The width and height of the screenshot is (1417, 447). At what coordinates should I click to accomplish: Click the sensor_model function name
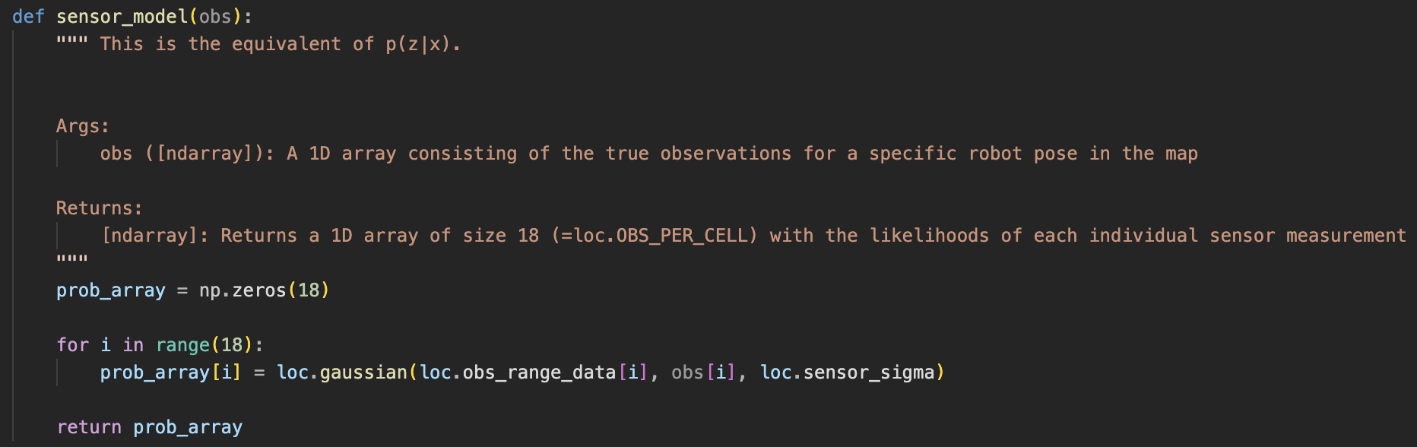[122, 17]
